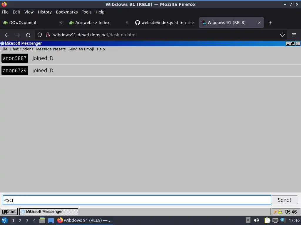Open notification tray icon

tap(283, 220)
